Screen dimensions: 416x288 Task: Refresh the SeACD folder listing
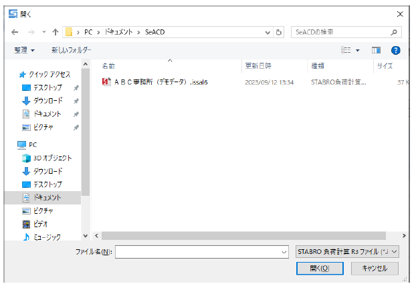tap(279, 31)
